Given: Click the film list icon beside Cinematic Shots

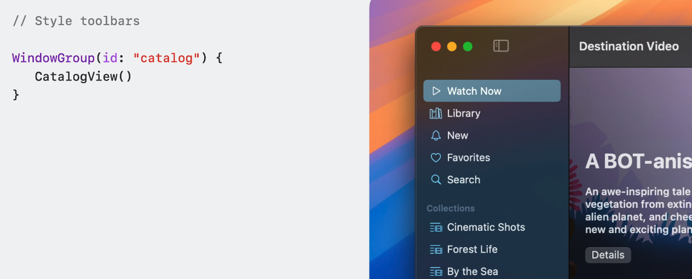Looking at the screenshot, I should [x=436, y=227].
